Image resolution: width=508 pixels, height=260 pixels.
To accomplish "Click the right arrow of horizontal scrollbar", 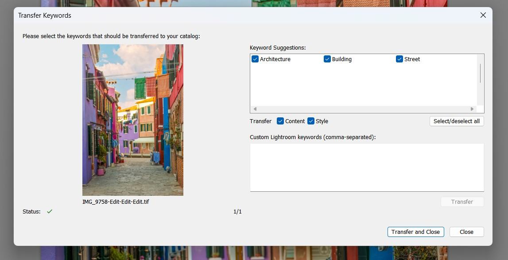I will (472, 109).
